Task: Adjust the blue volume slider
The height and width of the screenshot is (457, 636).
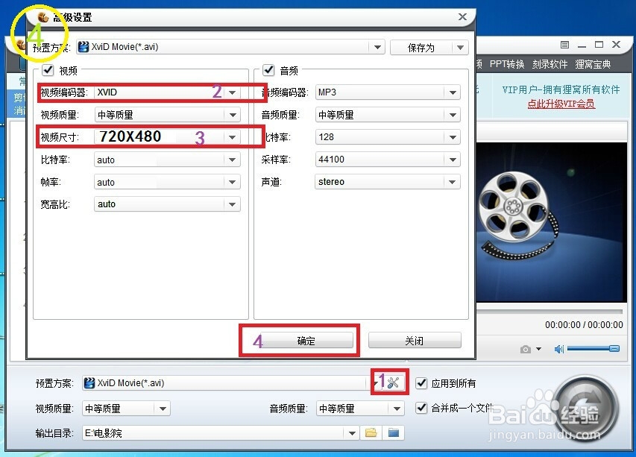Action: [594, 348]
